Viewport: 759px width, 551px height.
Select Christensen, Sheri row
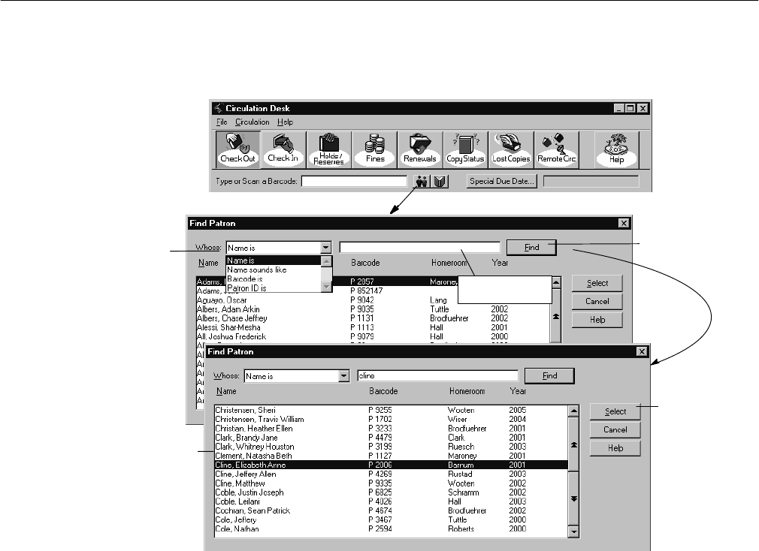[x=391, y=410]
